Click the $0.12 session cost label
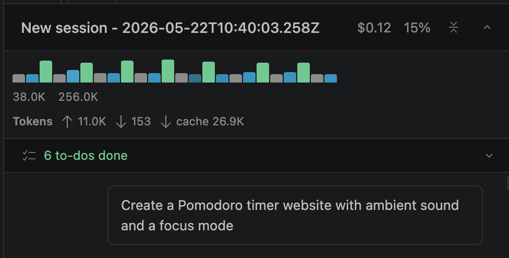The height and width of the screenshot is (258, 509). pyautogui.click(x=374, y=28)
